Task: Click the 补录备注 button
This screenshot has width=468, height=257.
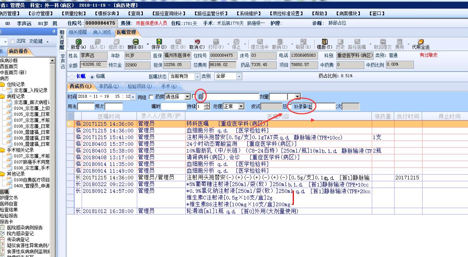Action: pyautogui.click(x=302, y=107)
